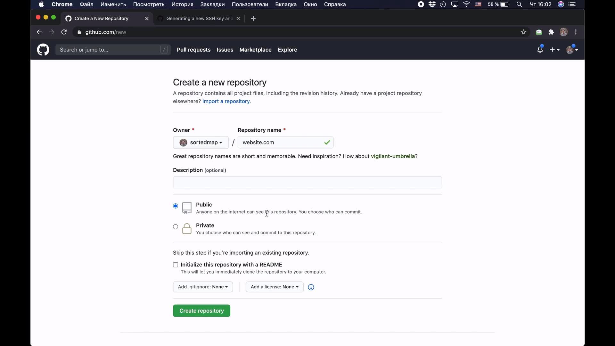Expand the Add a license dropdown

[275, 287]
